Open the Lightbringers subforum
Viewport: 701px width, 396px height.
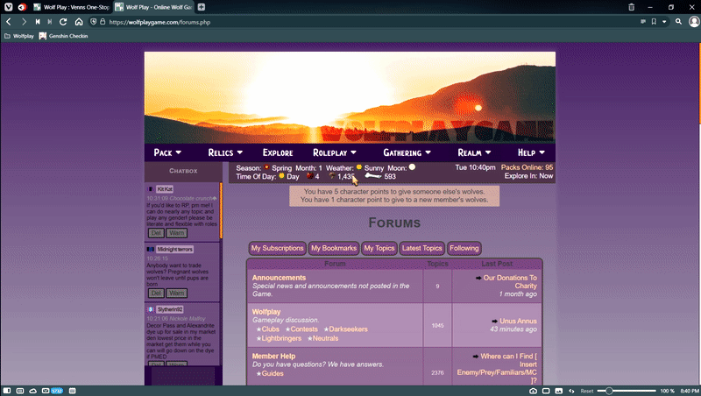pyautogui.click(x=281, y=338)
